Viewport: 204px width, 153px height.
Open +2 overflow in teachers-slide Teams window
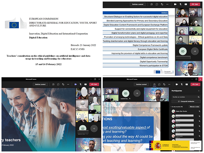(x=94, y=129)
